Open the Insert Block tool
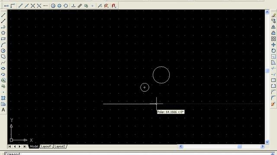Image resolution: width=277 pixels, height=155 pixels. [x=3, y=81]
